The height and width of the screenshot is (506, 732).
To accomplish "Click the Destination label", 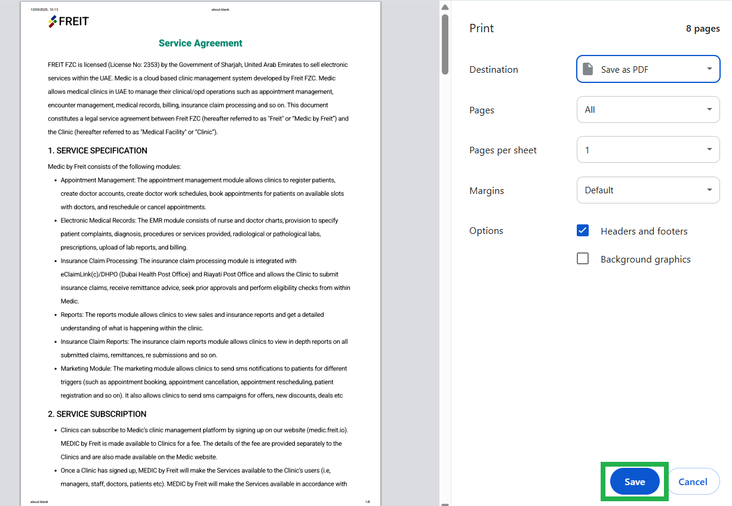I will (x=494, y=69).
